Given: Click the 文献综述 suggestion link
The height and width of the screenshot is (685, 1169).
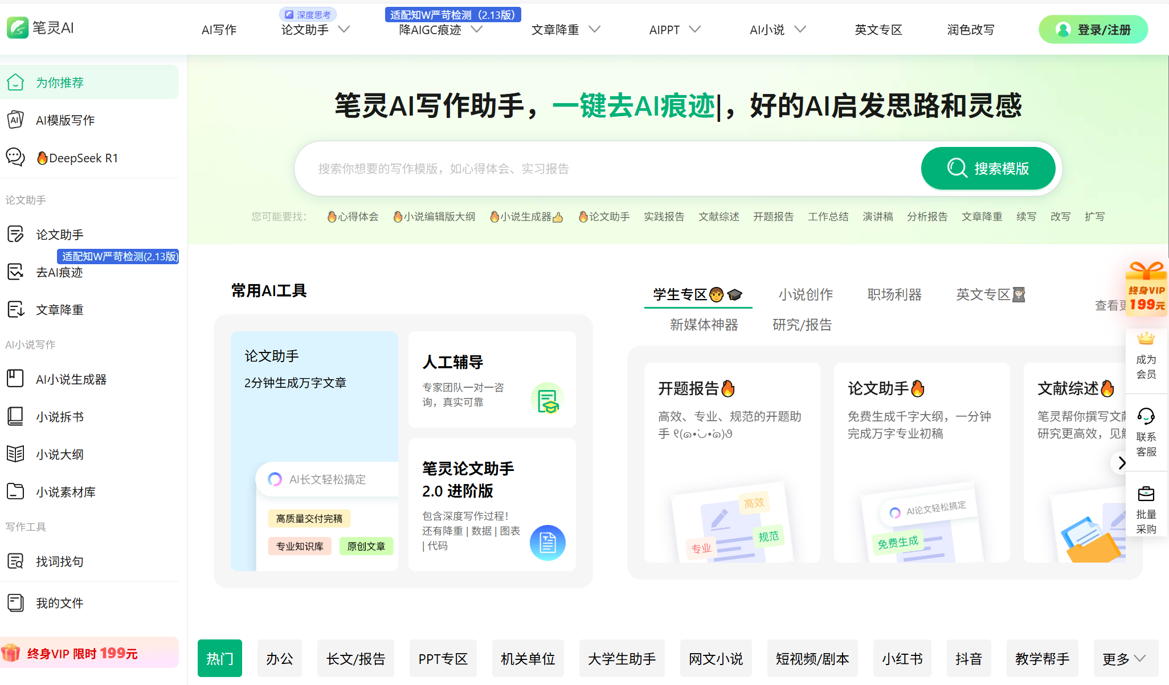Looking at the screenshot, I should pyautogui.click(x=719, y=216).
